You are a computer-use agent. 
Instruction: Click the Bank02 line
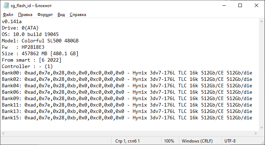coord(127,79)
